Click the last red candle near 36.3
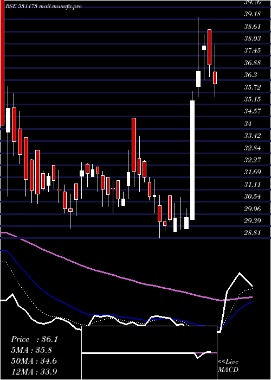Image resolution: width=271 pixels, height=380 pixels. point(215,78)
